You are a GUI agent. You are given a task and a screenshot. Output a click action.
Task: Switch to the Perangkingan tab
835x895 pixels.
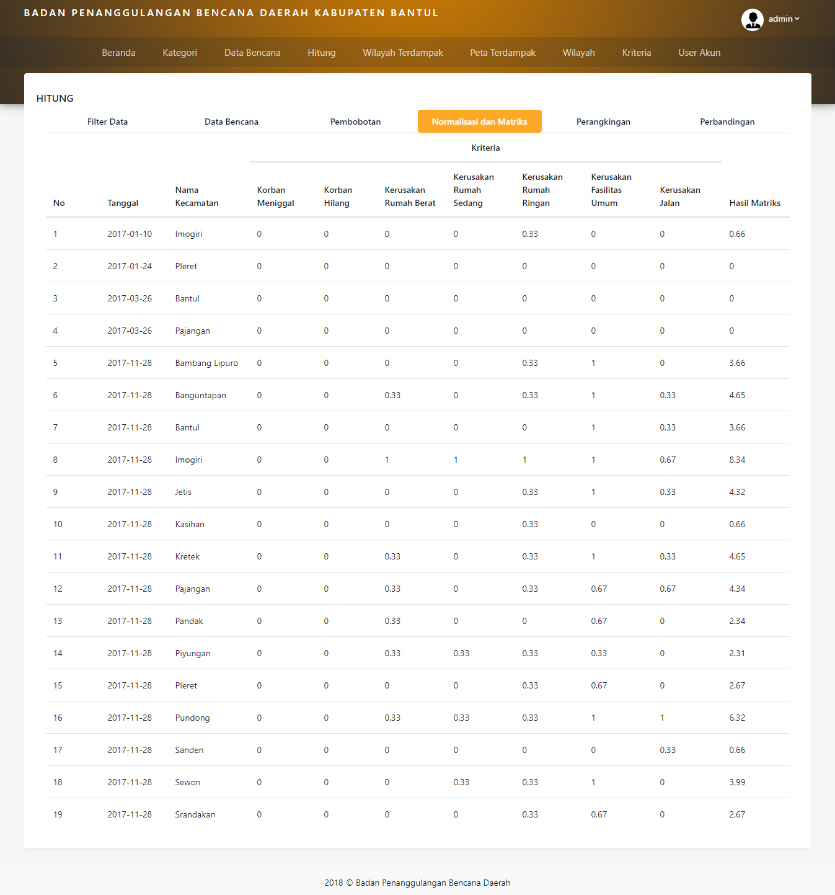point(603,122)
